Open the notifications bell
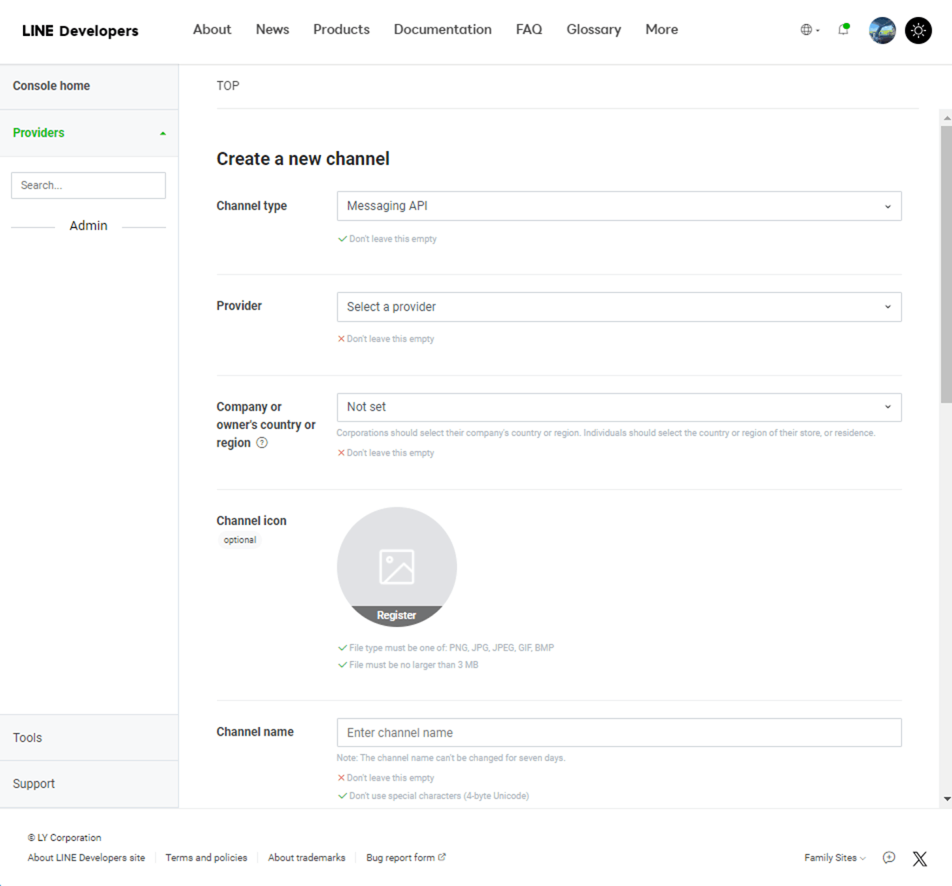The image size is (952, 886). click(x=844, y=29)
